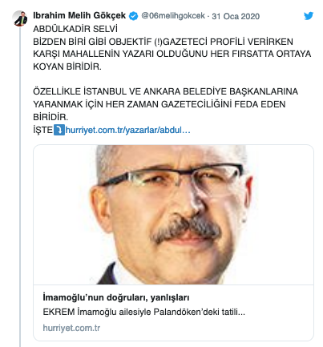Viewport: 323px width, 347px height.
Task: Click the line KARŞI MAHALLENİN YAZARI OLDUĞUNU
Action: [x=172, y=54]
